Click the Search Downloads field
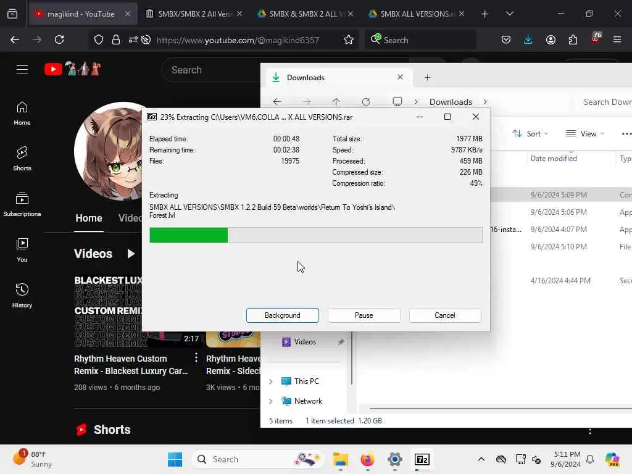This screenshot has width=632, height=474. point(605,102)
